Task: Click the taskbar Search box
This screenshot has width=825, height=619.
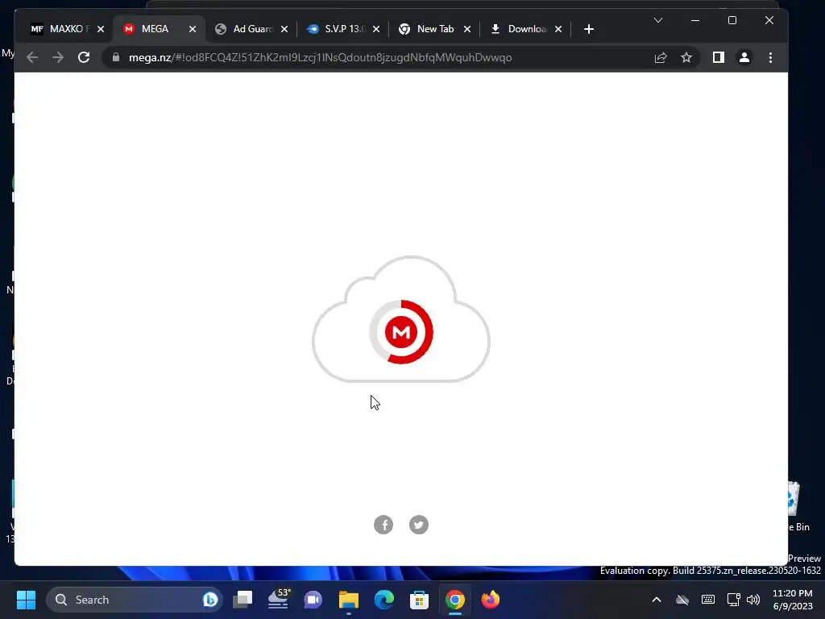Action: pyautogui.click(x=135, y=600)
